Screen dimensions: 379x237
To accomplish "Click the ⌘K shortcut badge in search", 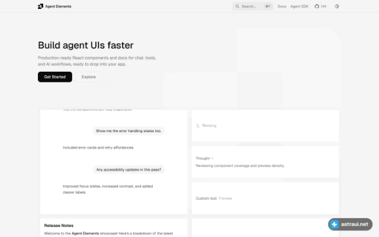I will click(268, 7).
